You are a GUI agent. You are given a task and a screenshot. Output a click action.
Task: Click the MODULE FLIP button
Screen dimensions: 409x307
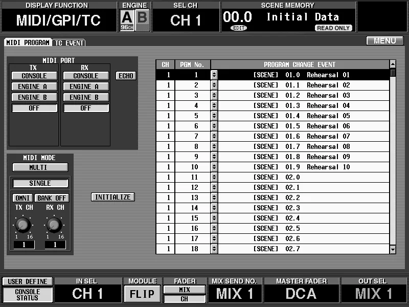point(142,294)
